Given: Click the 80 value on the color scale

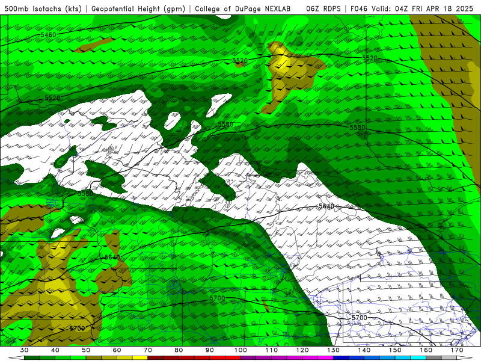Looking at the screenshot, I should (x=179, y=350).
